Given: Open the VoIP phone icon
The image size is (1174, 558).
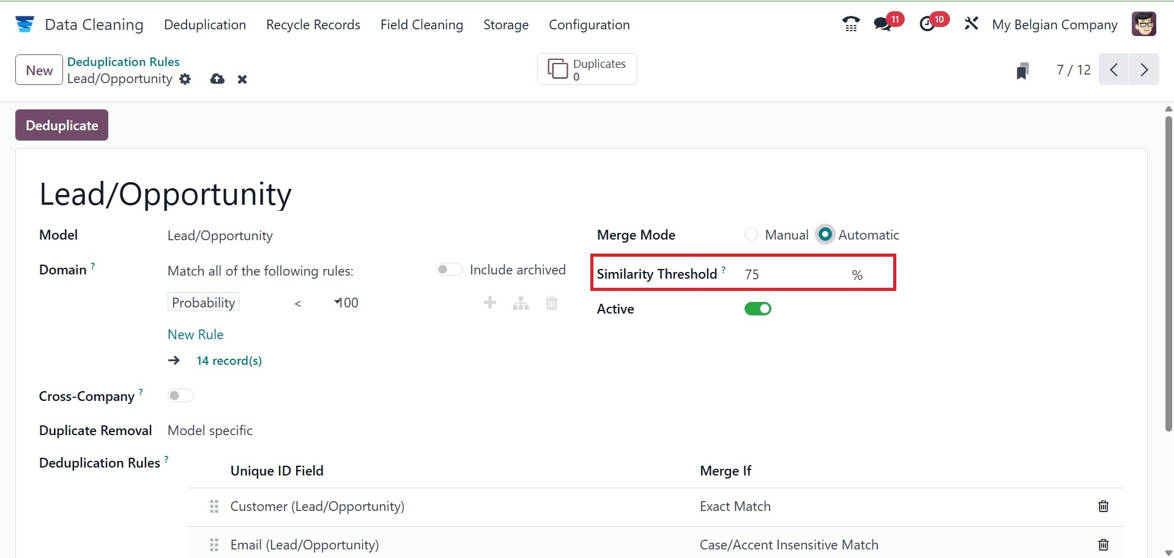Looking at the screenshot, I should (x=850, y=24).
